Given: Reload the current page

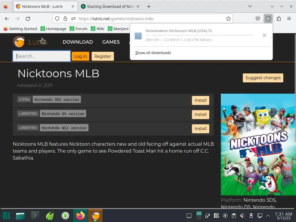Looking at the screenshot, I should (x=28, y=19).
